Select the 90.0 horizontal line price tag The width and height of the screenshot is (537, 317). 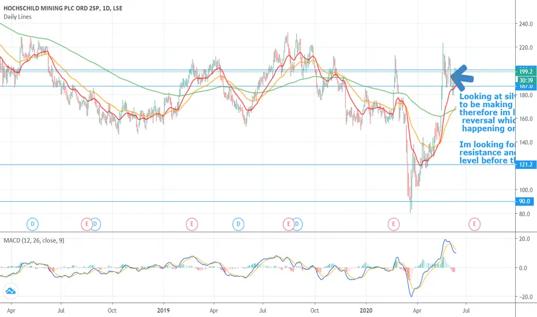(524, 201)
